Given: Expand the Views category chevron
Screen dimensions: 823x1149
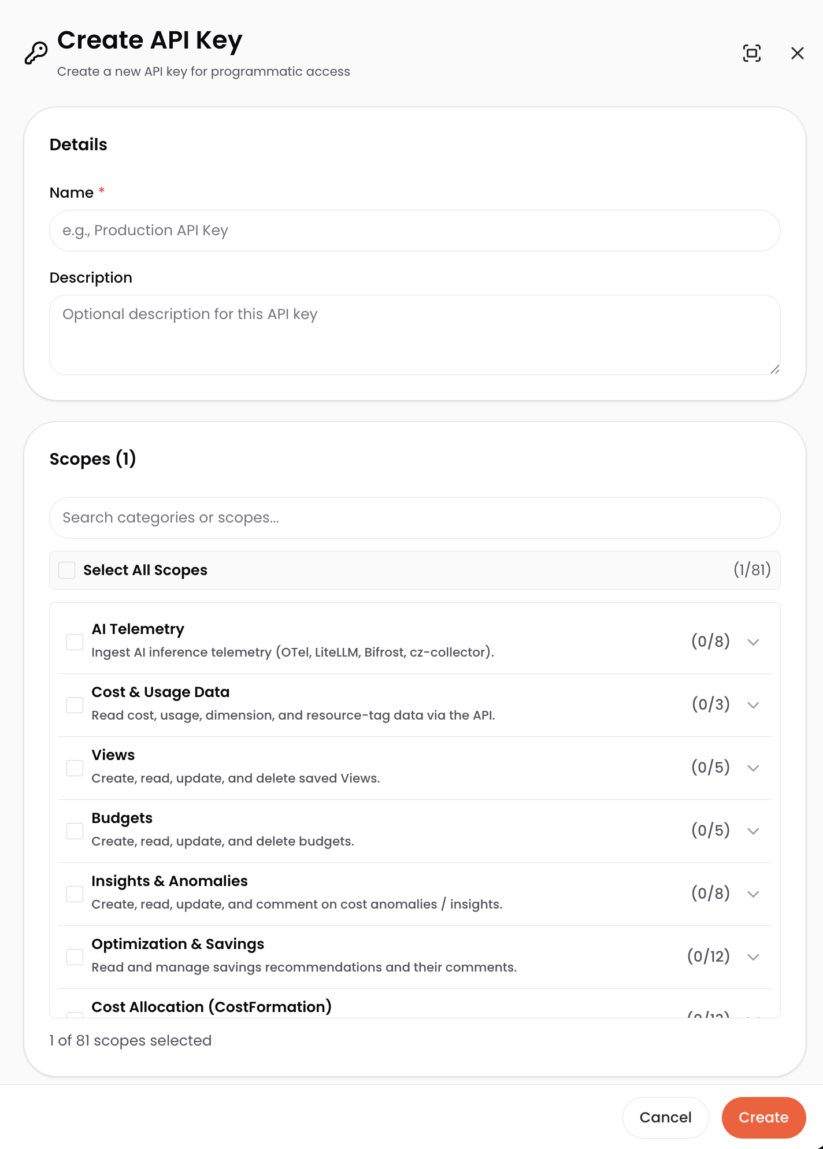Looking at the screenshot, I should [x=753, y=768].
